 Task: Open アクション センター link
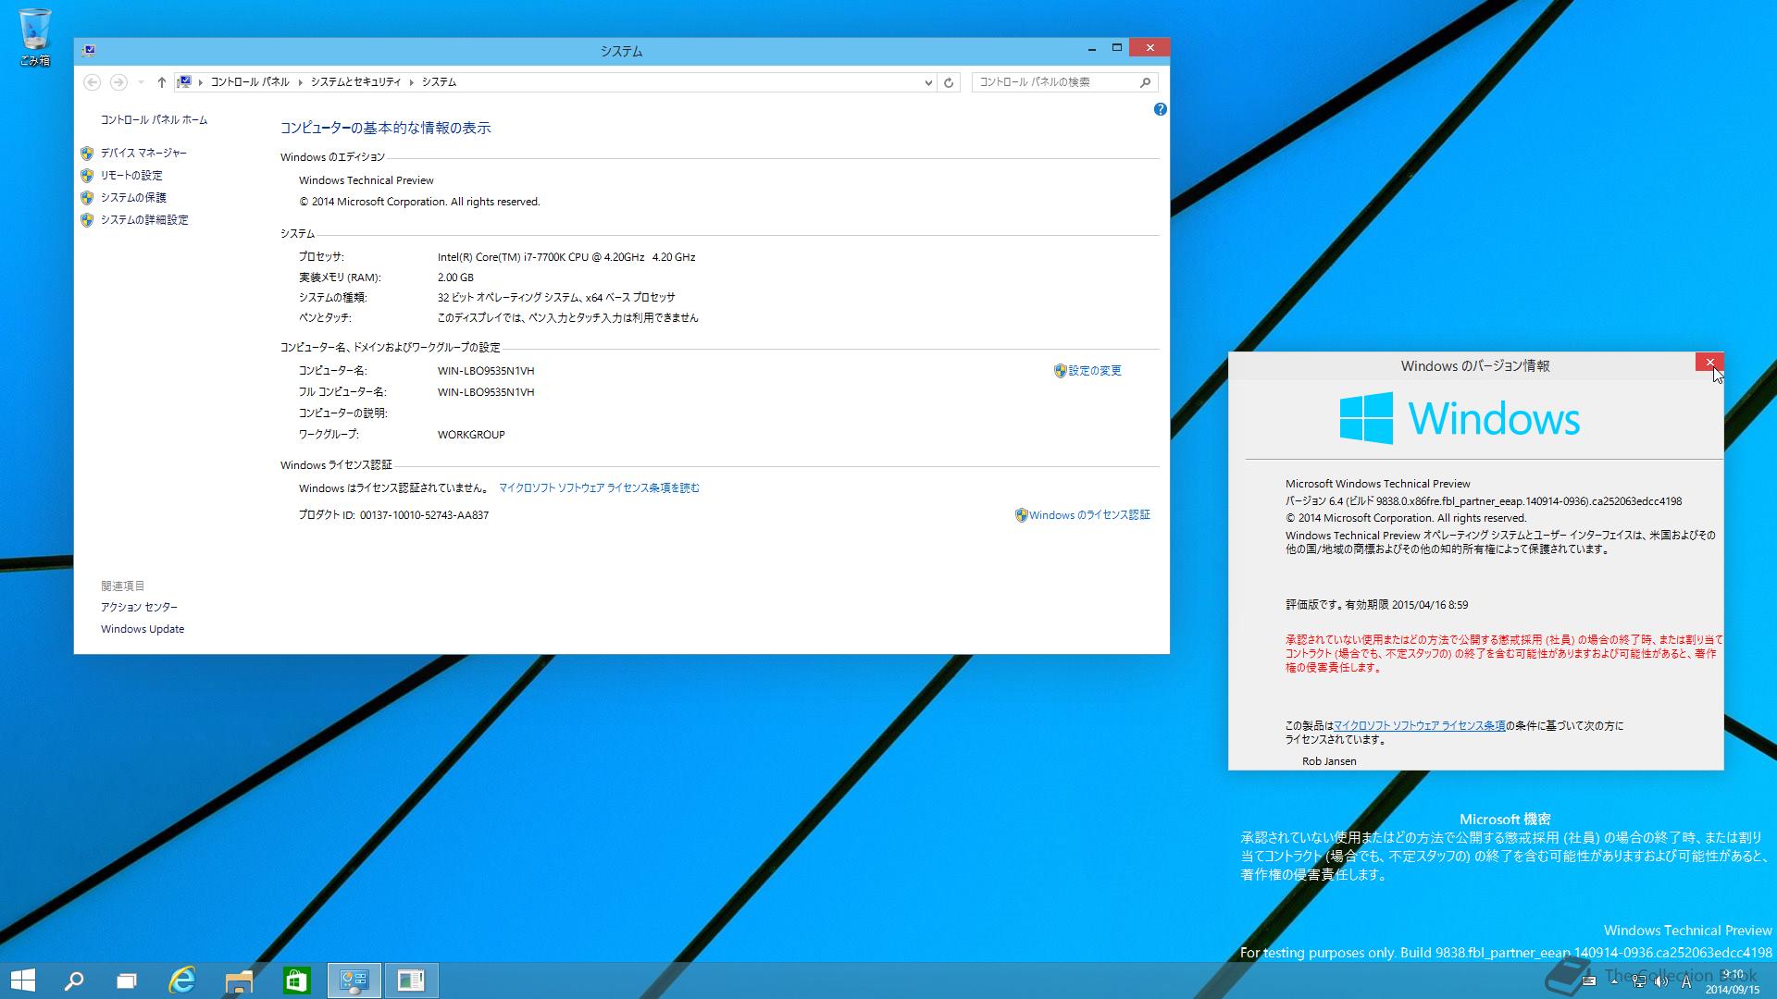click(x=139, y=608)
